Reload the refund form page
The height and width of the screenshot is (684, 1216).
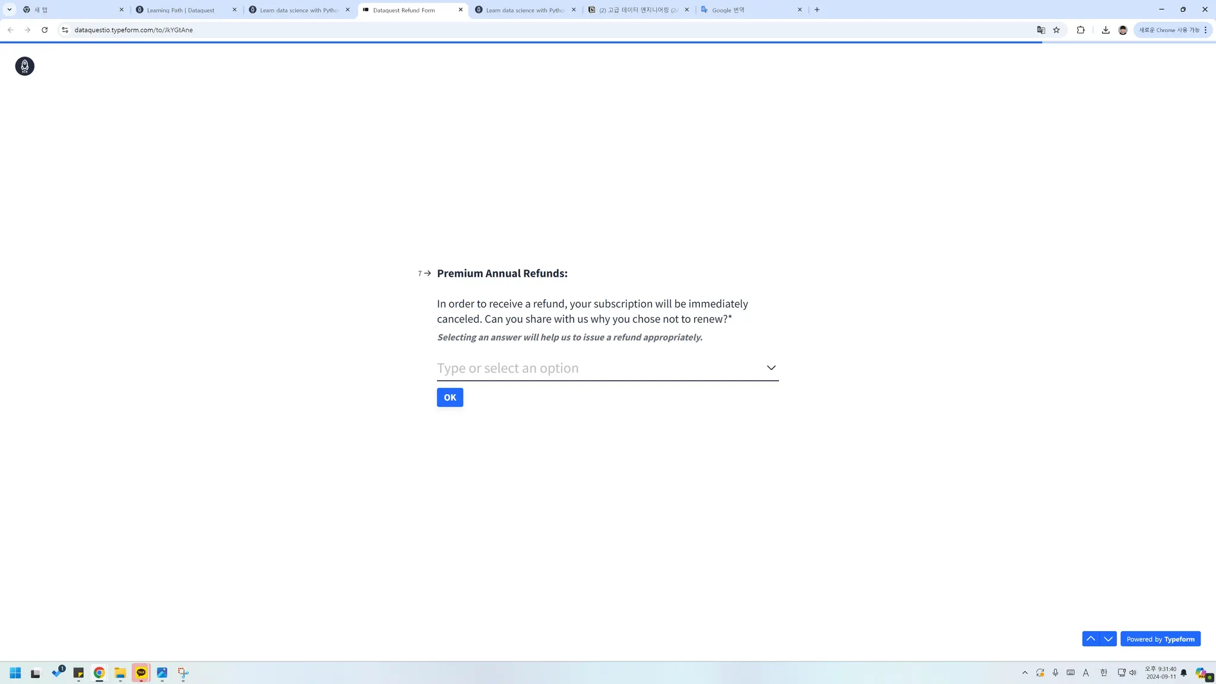click(45, 30)
